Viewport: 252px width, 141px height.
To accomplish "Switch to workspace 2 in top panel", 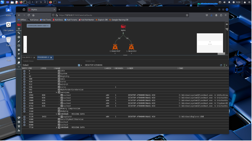I will 37,2.
